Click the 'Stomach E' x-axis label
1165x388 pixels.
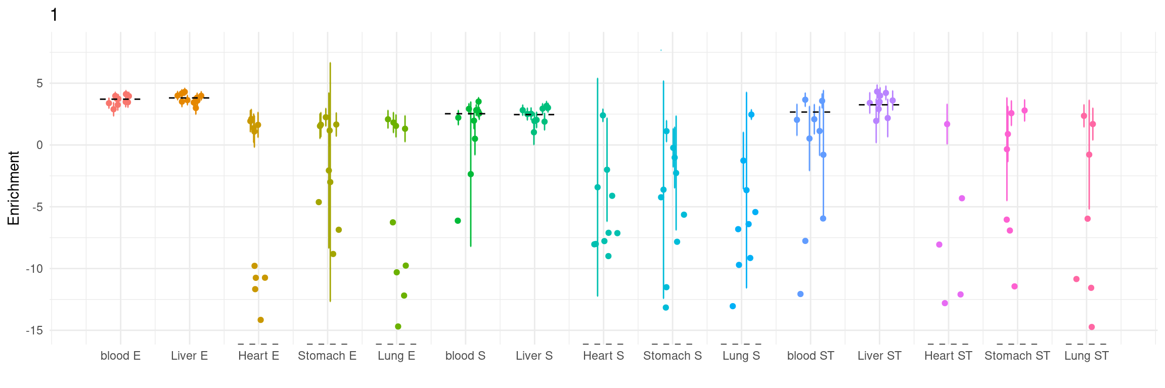[x=327, y=356]
